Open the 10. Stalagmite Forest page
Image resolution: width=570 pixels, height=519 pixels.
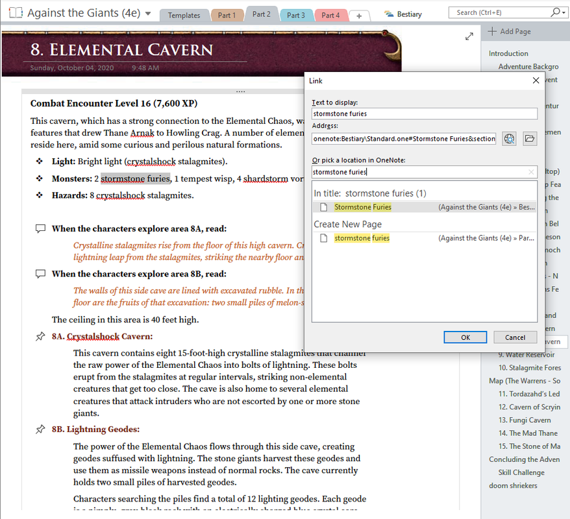click(x=530, y=368)
